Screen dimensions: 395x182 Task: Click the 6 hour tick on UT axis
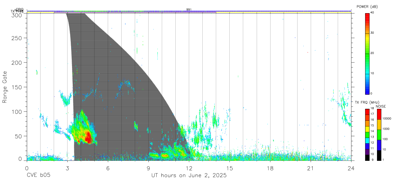pyautogui.click(x=108, y=168)
